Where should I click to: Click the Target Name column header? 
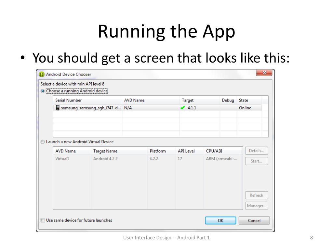(119, 151)
